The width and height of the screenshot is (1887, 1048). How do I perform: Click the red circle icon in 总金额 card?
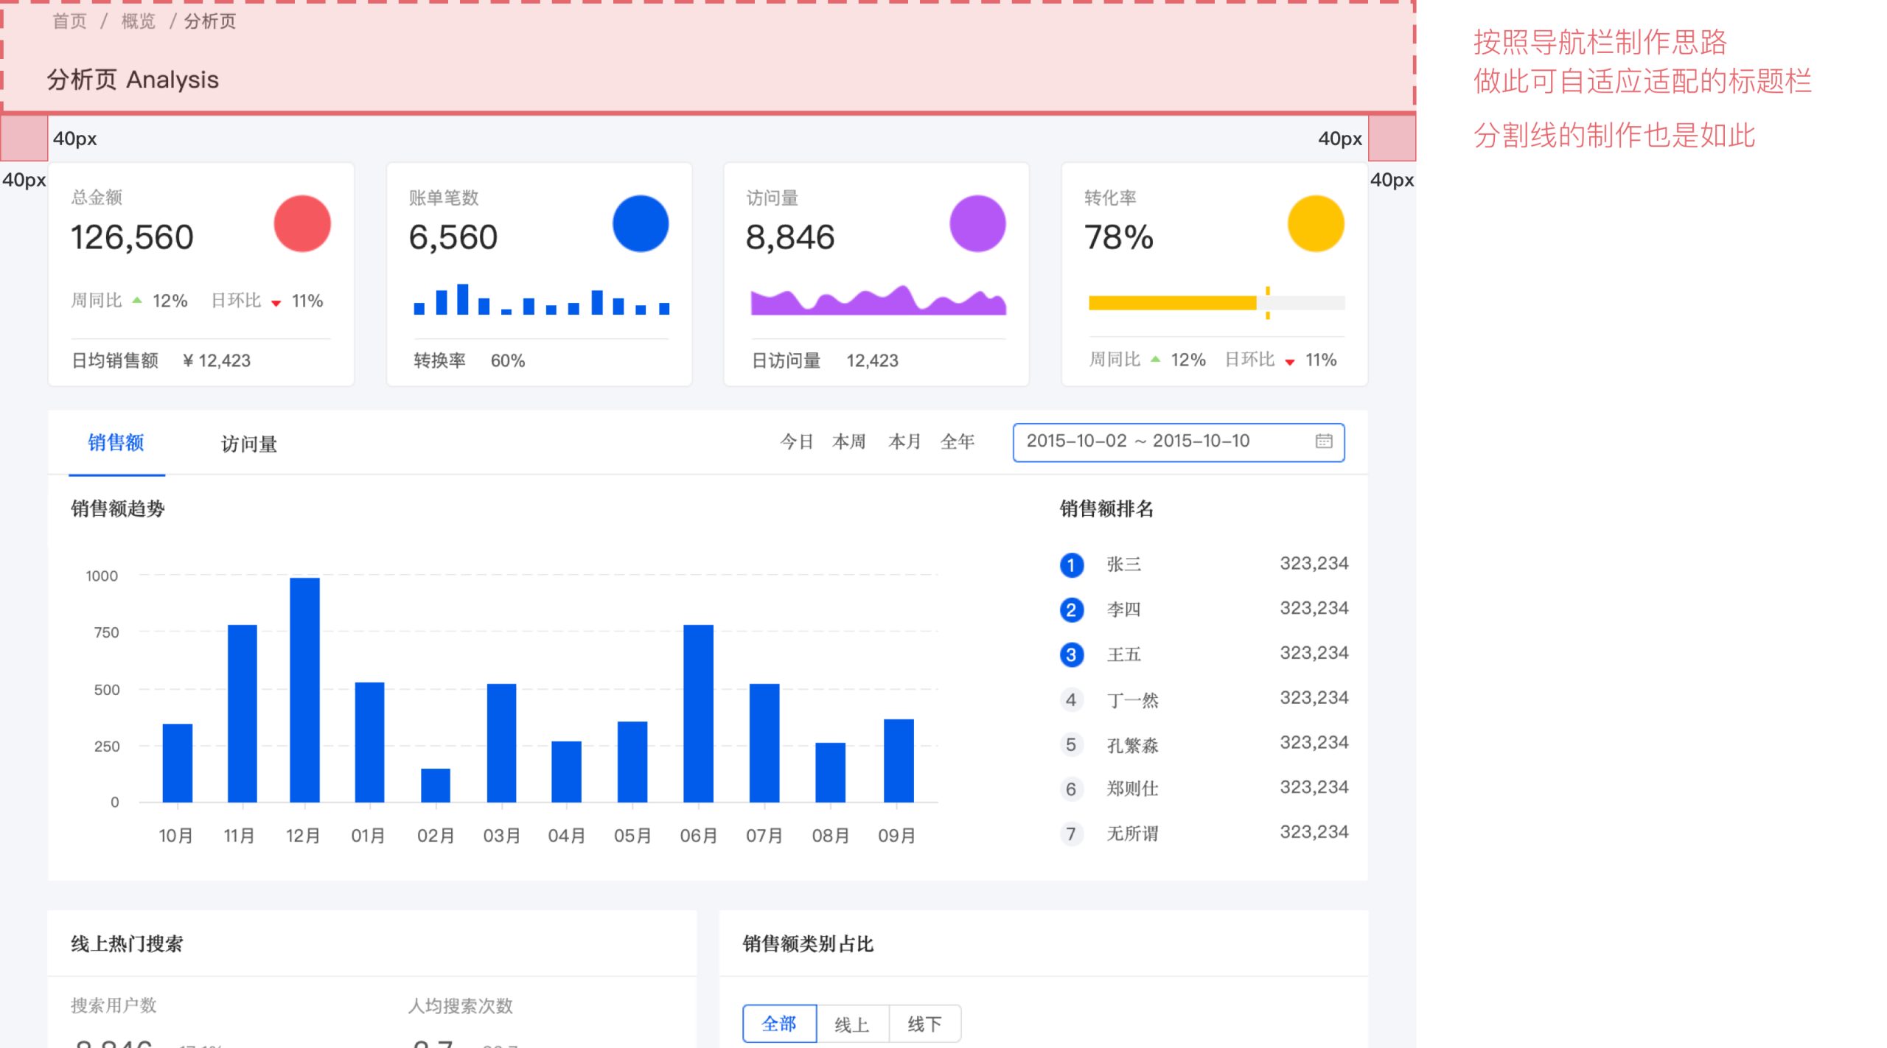pyautogui.click(x=302, y=223)
